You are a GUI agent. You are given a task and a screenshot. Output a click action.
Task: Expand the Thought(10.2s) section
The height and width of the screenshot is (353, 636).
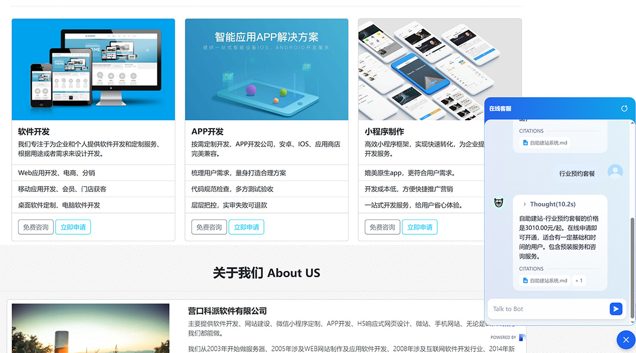pyautogui.click(x=549, y=204)
